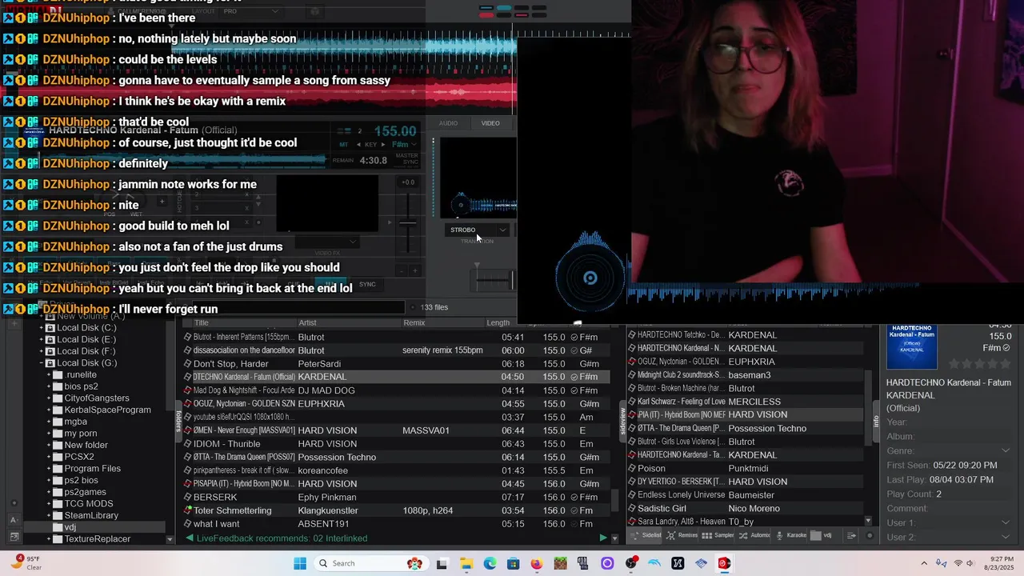Click the browser font size A button
Viewport: 1024px width, 576px height.
click(x=14, y=520)
